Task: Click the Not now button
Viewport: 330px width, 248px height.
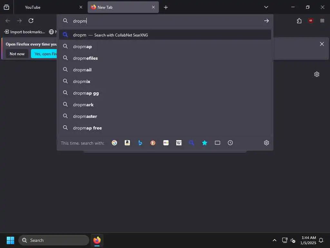Action: (x=17, y=54)
